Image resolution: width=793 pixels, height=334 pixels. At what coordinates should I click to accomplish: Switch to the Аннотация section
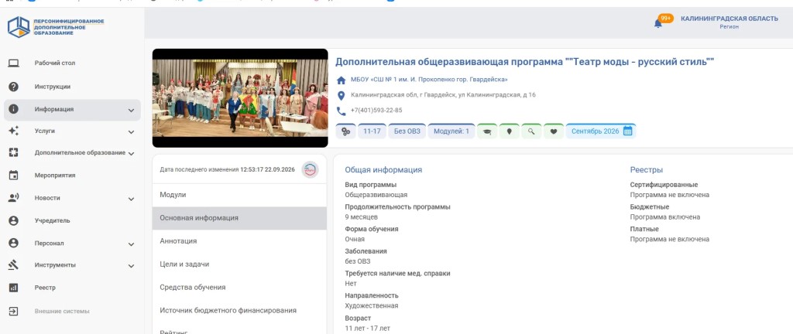click(239, 241)
